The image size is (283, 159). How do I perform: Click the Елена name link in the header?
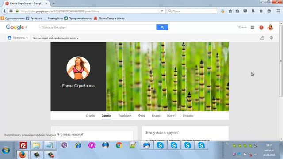point(242,27)
